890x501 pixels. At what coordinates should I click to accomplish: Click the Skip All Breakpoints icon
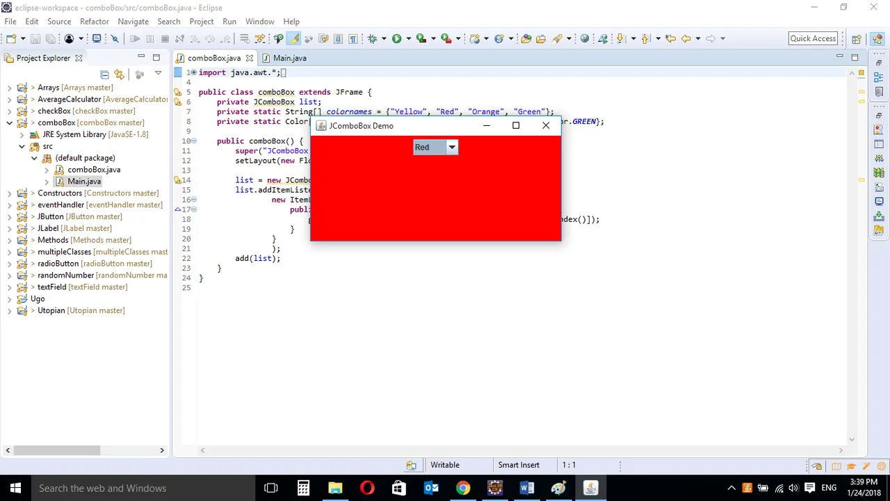[115, 39]
